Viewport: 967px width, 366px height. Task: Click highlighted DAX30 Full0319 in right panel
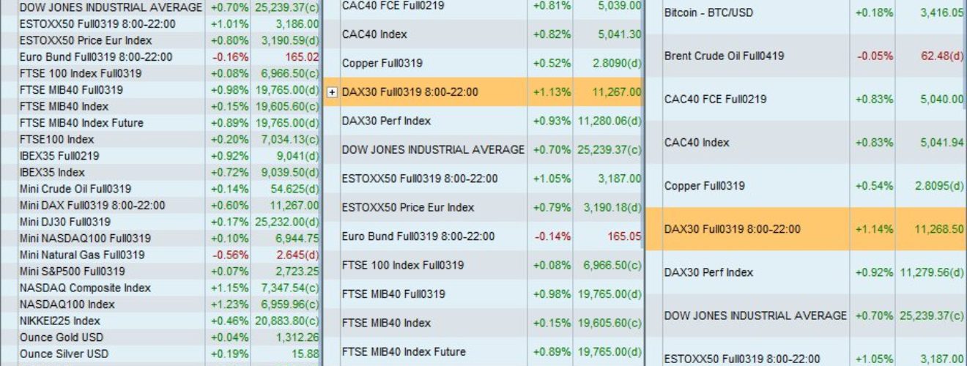pos(805,229)
